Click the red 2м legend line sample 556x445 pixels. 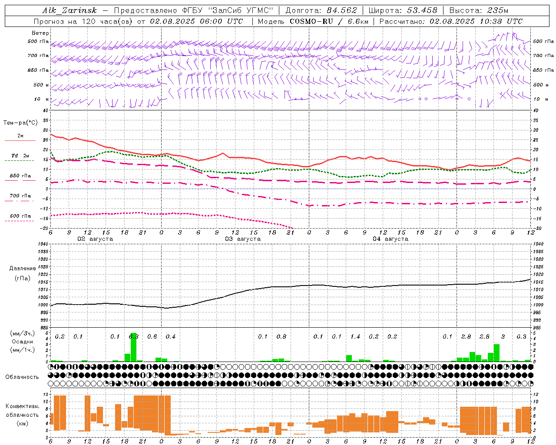click(20, 141)
